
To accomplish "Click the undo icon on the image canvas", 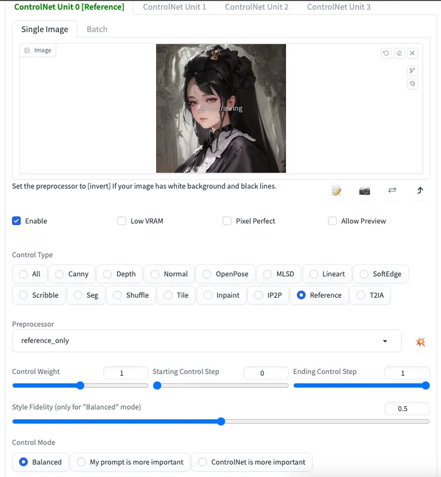I will [386, 53].
